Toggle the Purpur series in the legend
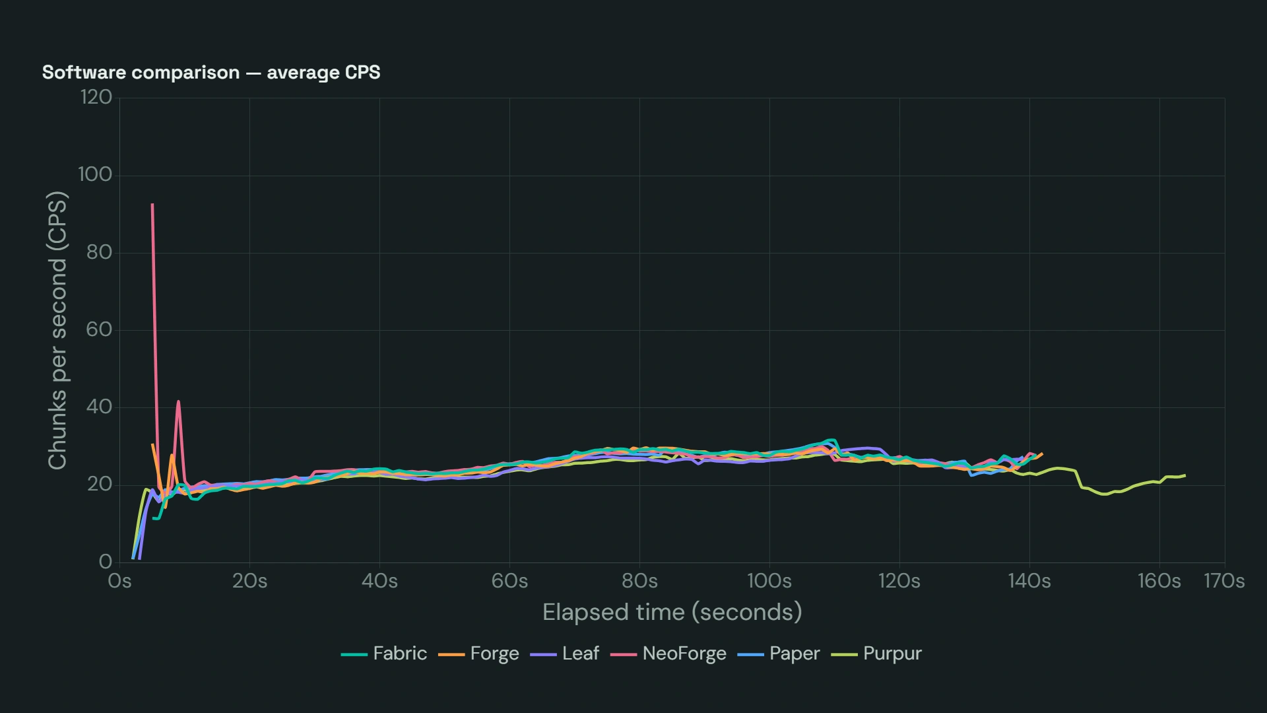The image size is (1267, 713). (876, 654)
